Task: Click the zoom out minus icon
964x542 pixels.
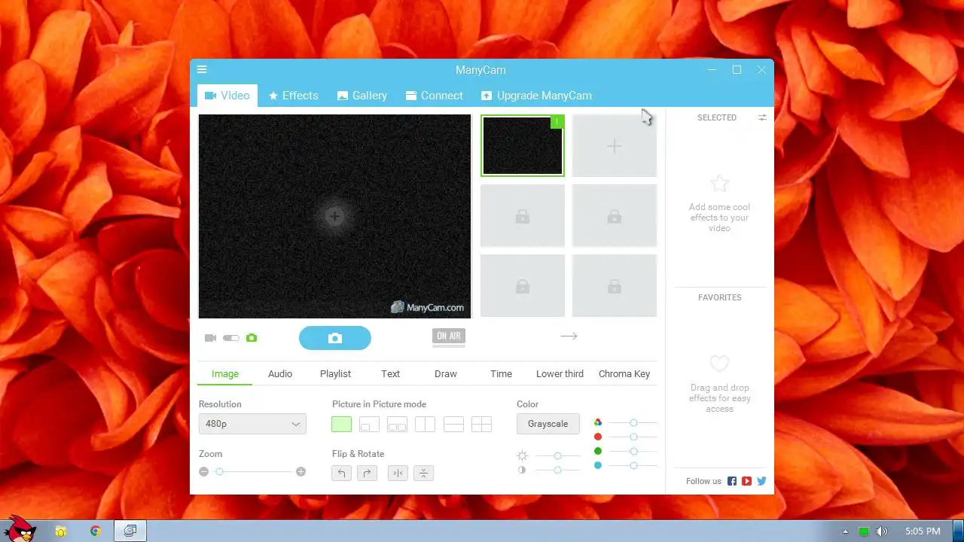Action: (203, 472)
